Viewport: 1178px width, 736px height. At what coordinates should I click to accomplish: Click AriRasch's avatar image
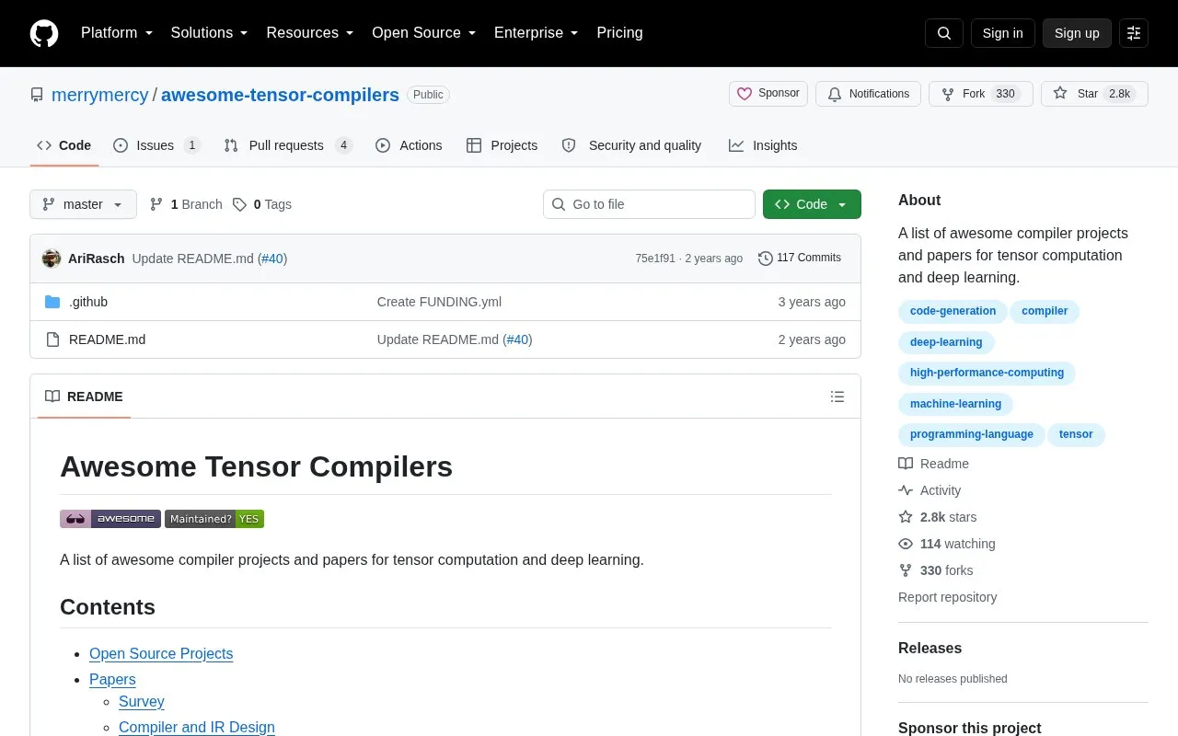[52, 259]
